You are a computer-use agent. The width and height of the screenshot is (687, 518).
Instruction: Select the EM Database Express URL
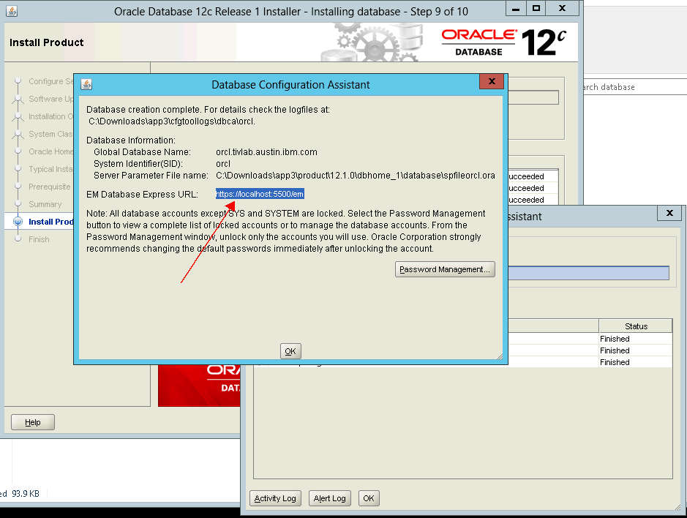click(x=260, y=194)
